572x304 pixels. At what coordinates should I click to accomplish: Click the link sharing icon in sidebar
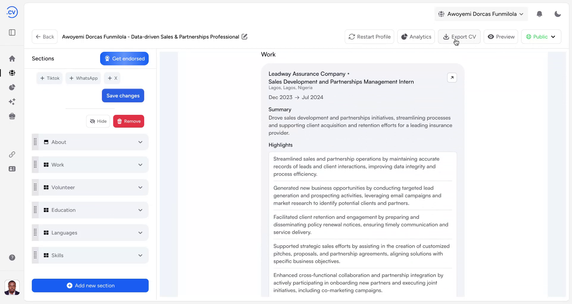point(12,154)
